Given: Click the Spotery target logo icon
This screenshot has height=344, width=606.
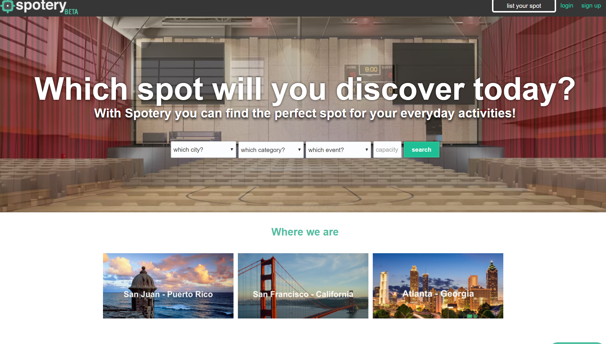Looking at the screenshot, I should click(x=8, y=6).
